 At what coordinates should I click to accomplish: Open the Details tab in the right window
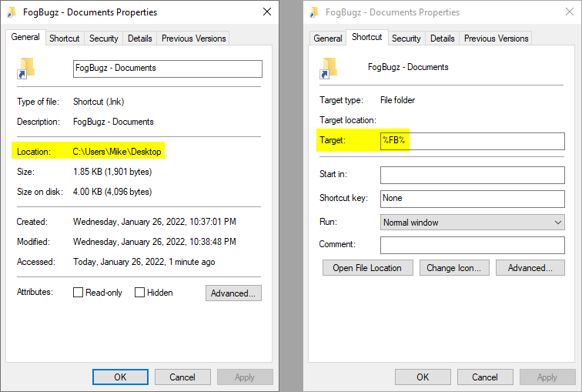[x=443, y=39]
